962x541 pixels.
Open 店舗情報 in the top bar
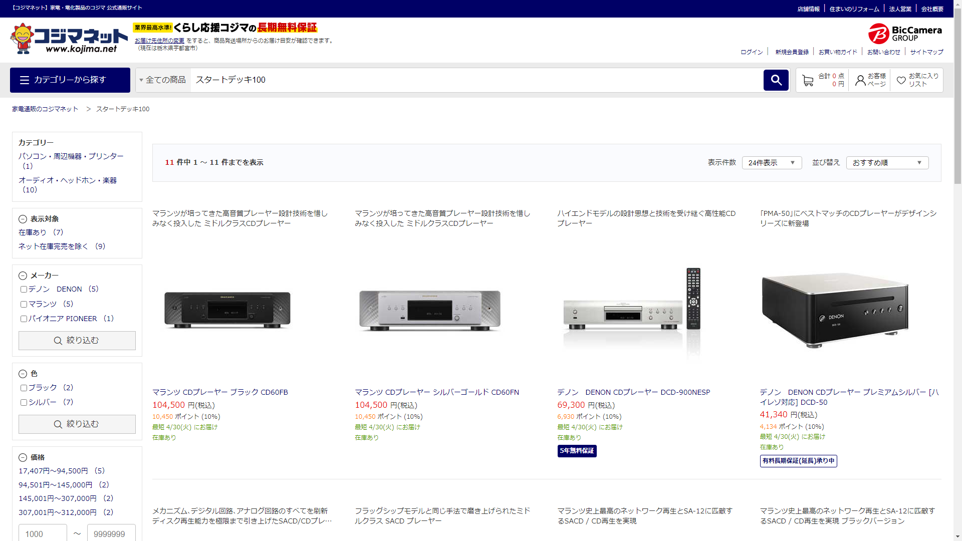pyautogui.click(x=808, y=9)
